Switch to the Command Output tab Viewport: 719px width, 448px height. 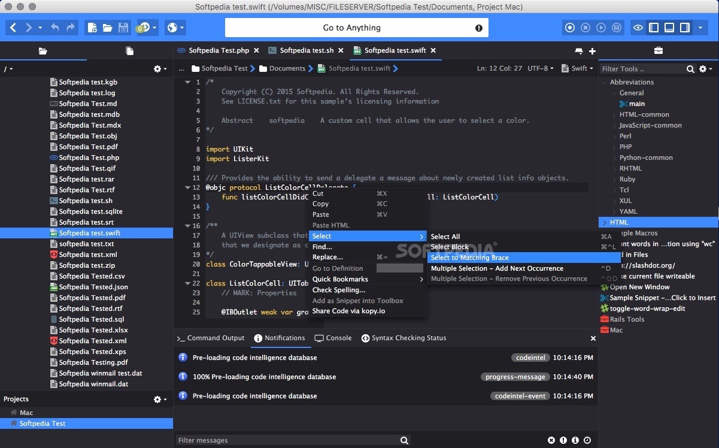(x=211, y=338)
